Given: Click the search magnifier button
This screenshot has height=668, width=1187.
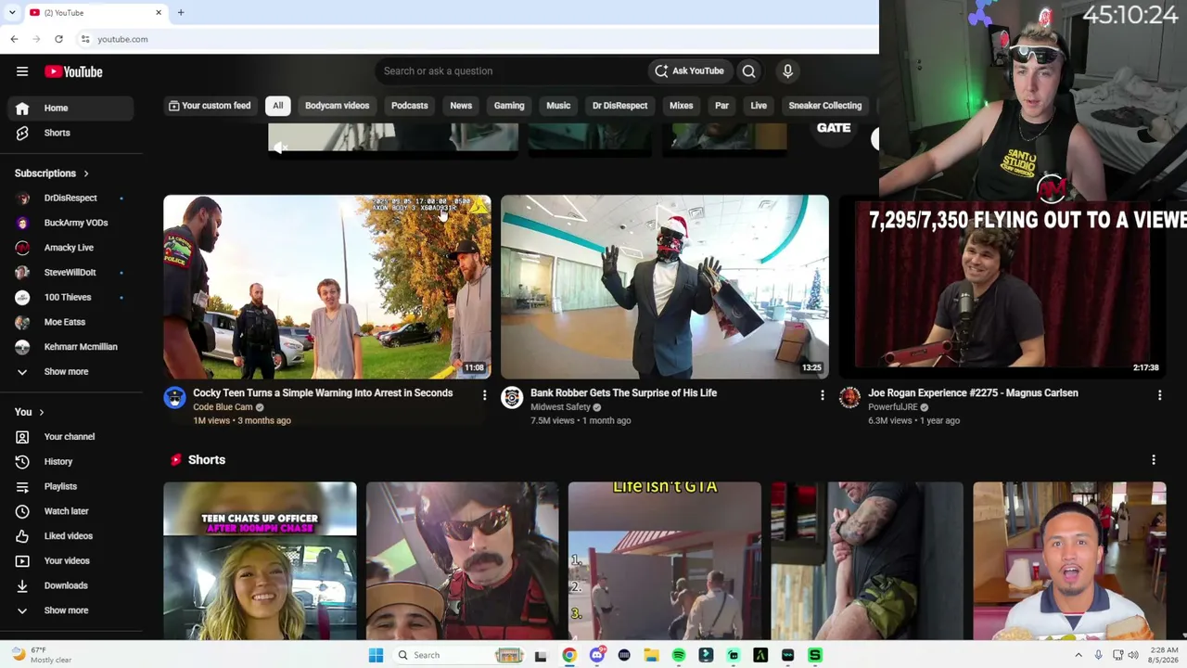Looking at the screenshot, I should (x=748, y=71).
